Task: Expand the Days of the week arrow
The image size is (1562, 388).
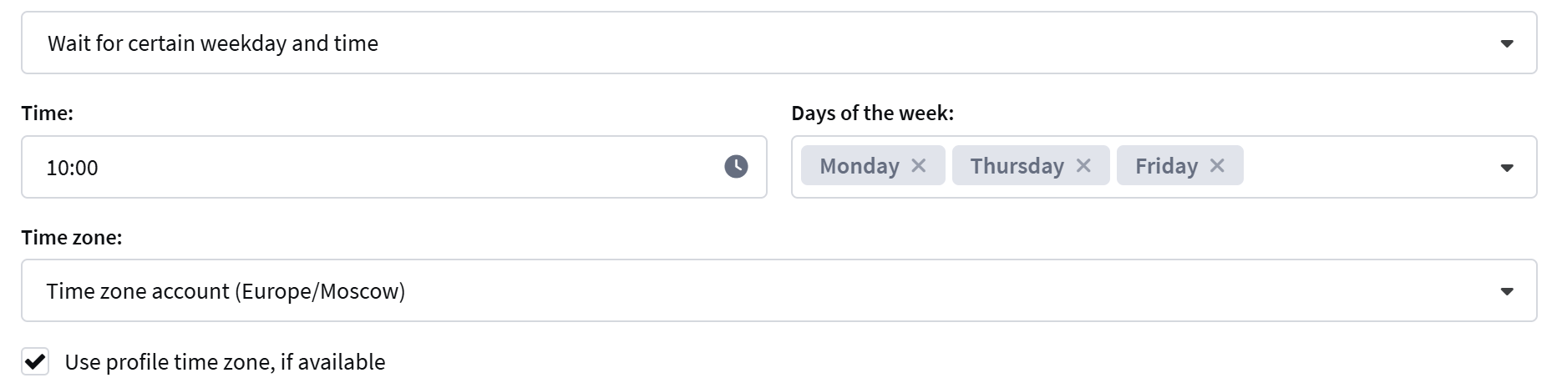Action: [1507, 168]
